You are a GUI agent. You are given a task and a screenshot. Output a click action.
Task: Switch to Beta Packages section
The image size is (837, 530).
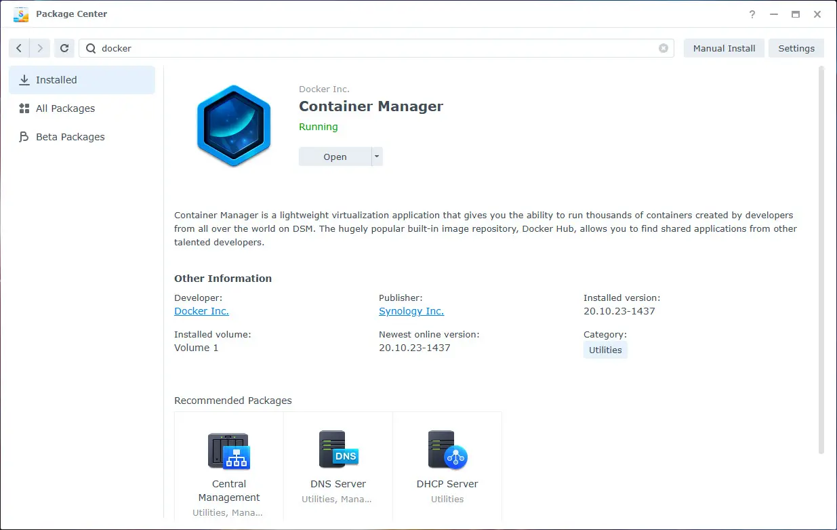(x=82, y=137)
